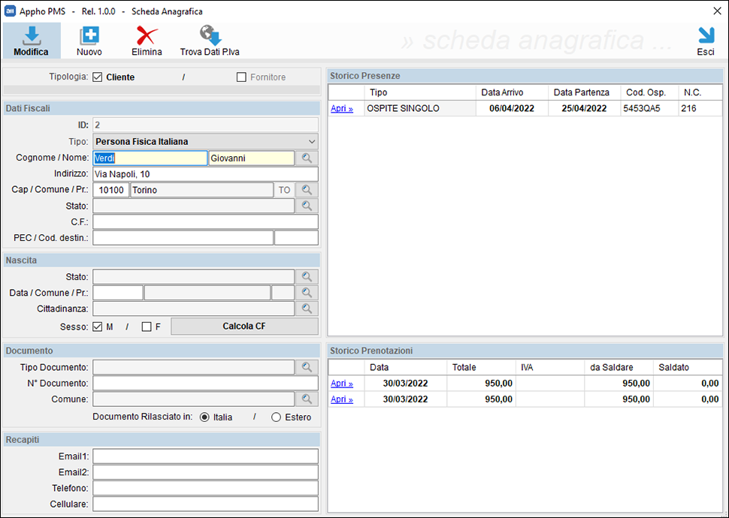The height and width of the screenshot is (518, 729).
Task: Open first 30/03/2022 booking Apri link
Action: point(342,384)
